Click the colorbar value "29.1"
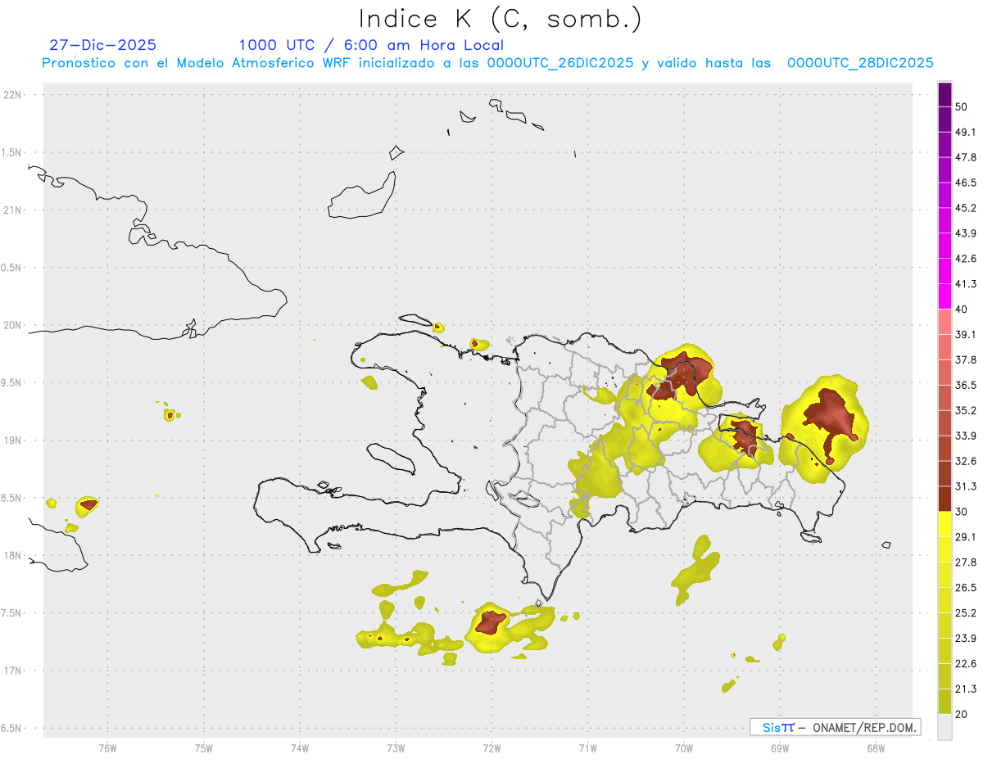This screenshot has height=759, width=983. [x=966, y=537]
